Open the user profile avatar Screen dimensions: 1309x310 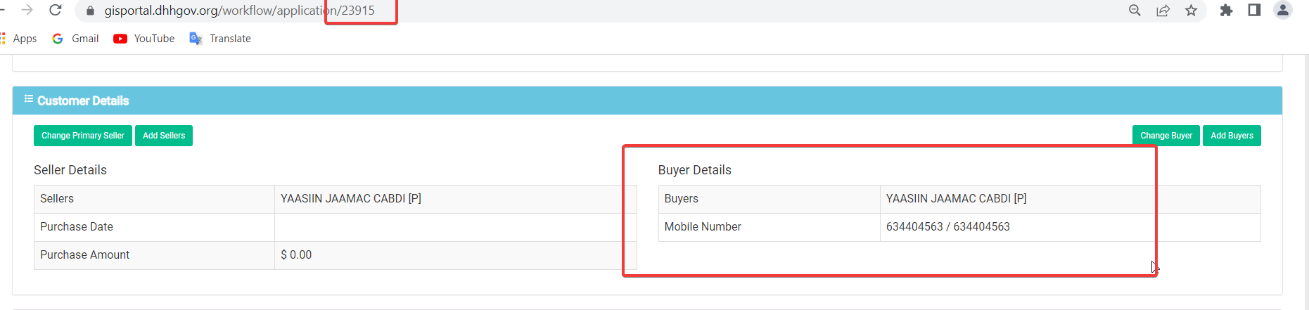(1283, 10)
